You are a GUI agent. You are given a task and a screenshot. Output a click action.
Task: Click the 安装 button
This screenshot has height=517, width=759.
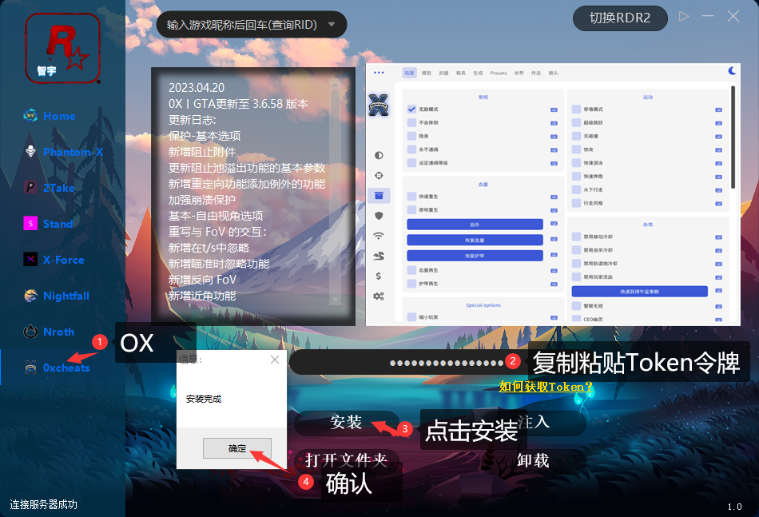coord(346,422)
